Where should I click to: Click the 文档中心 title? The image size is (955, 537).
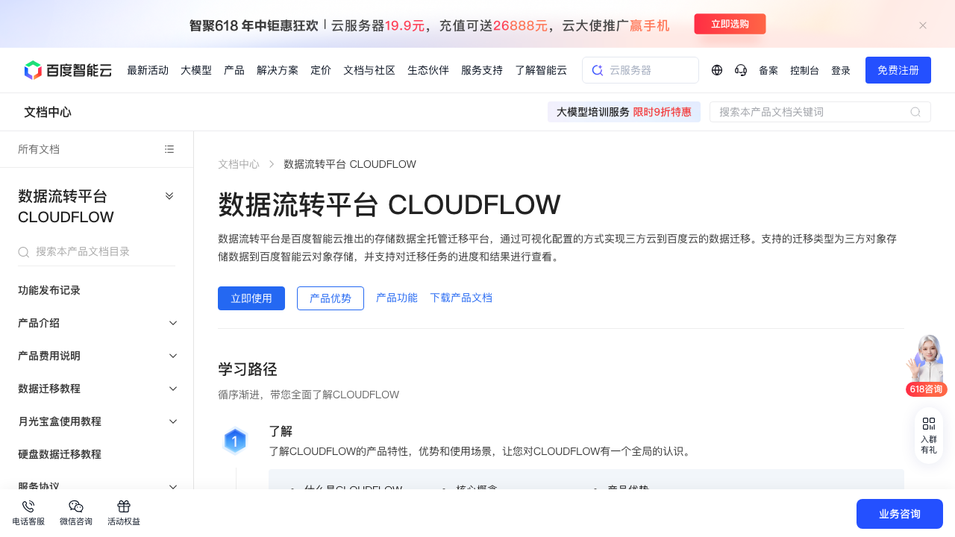(x=48, y=112)
